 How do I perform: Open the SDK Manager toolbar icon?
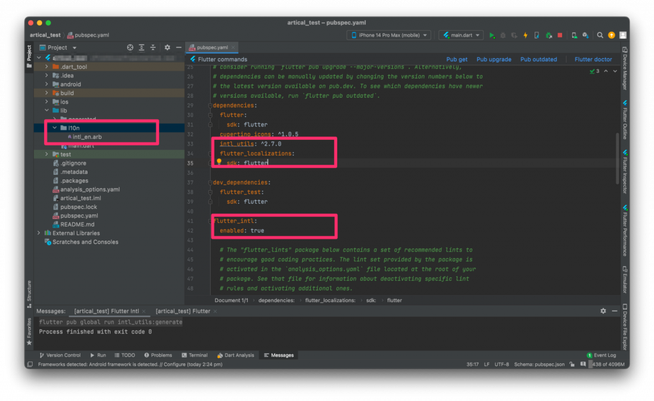(586, 35)
